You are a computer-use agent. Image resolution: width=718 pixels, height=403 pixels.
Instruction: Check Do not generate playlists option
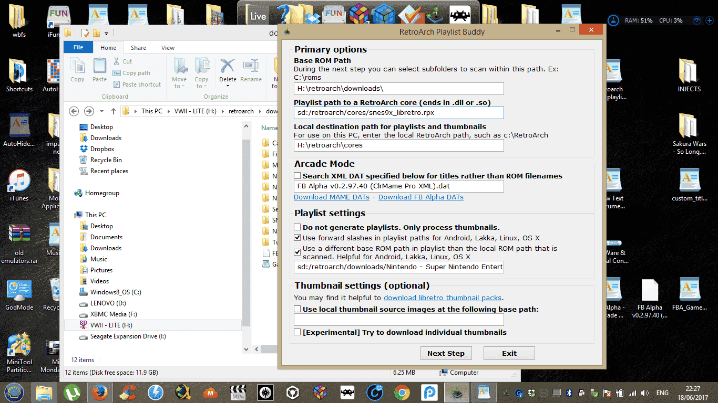(x=298, y=227)
